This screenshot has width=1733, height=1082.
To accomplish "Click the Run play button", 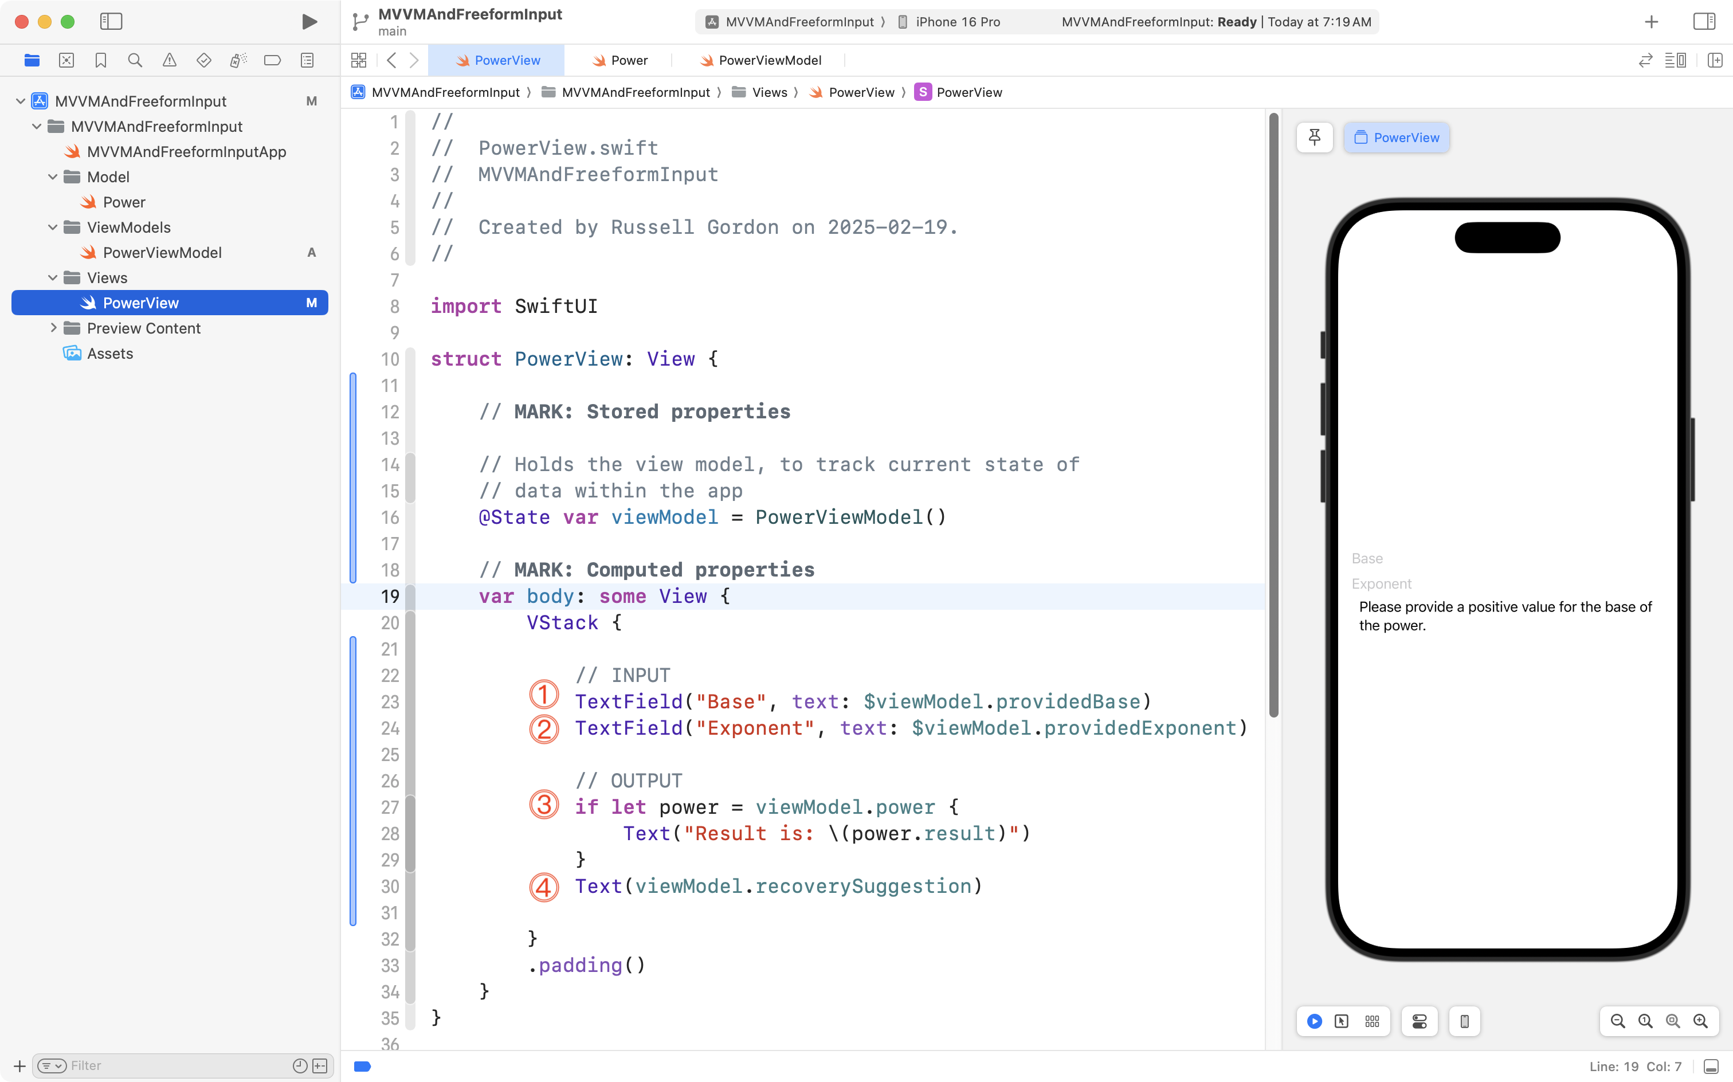I will point(309,21).
